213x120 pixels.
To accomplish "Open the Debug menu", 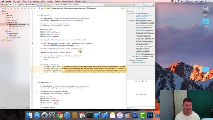I will tap(58, 1).
